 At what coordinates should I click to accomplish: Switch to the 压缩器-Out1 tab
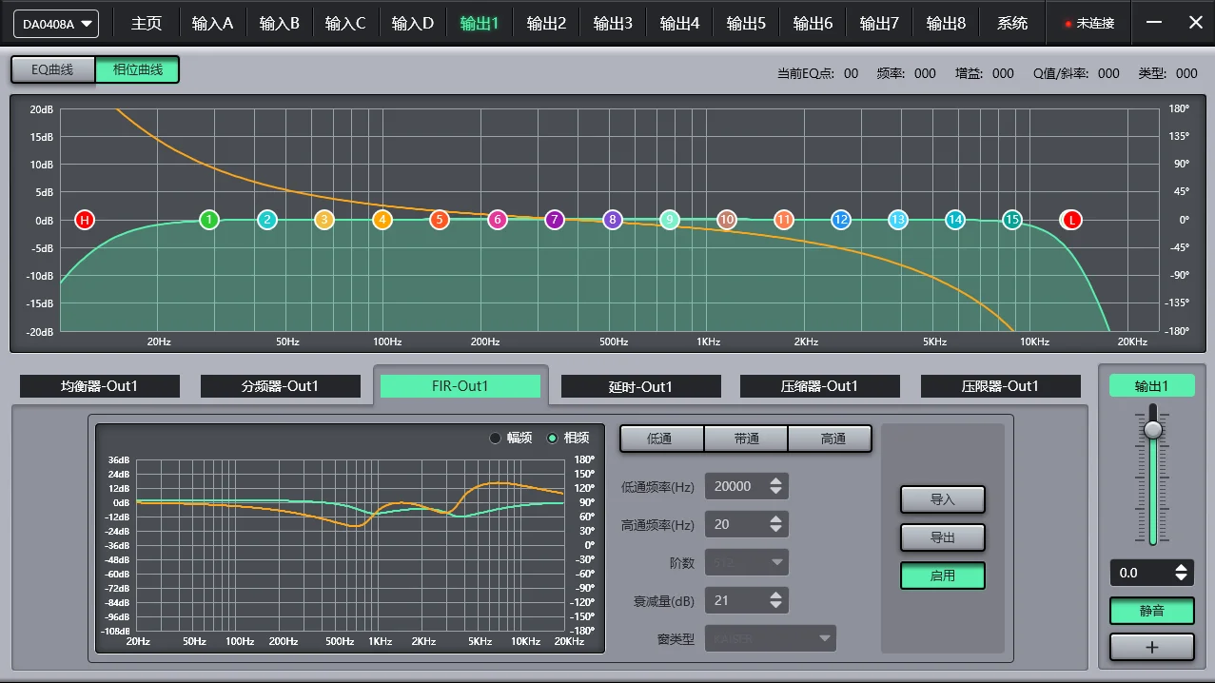tap(821, 385)
